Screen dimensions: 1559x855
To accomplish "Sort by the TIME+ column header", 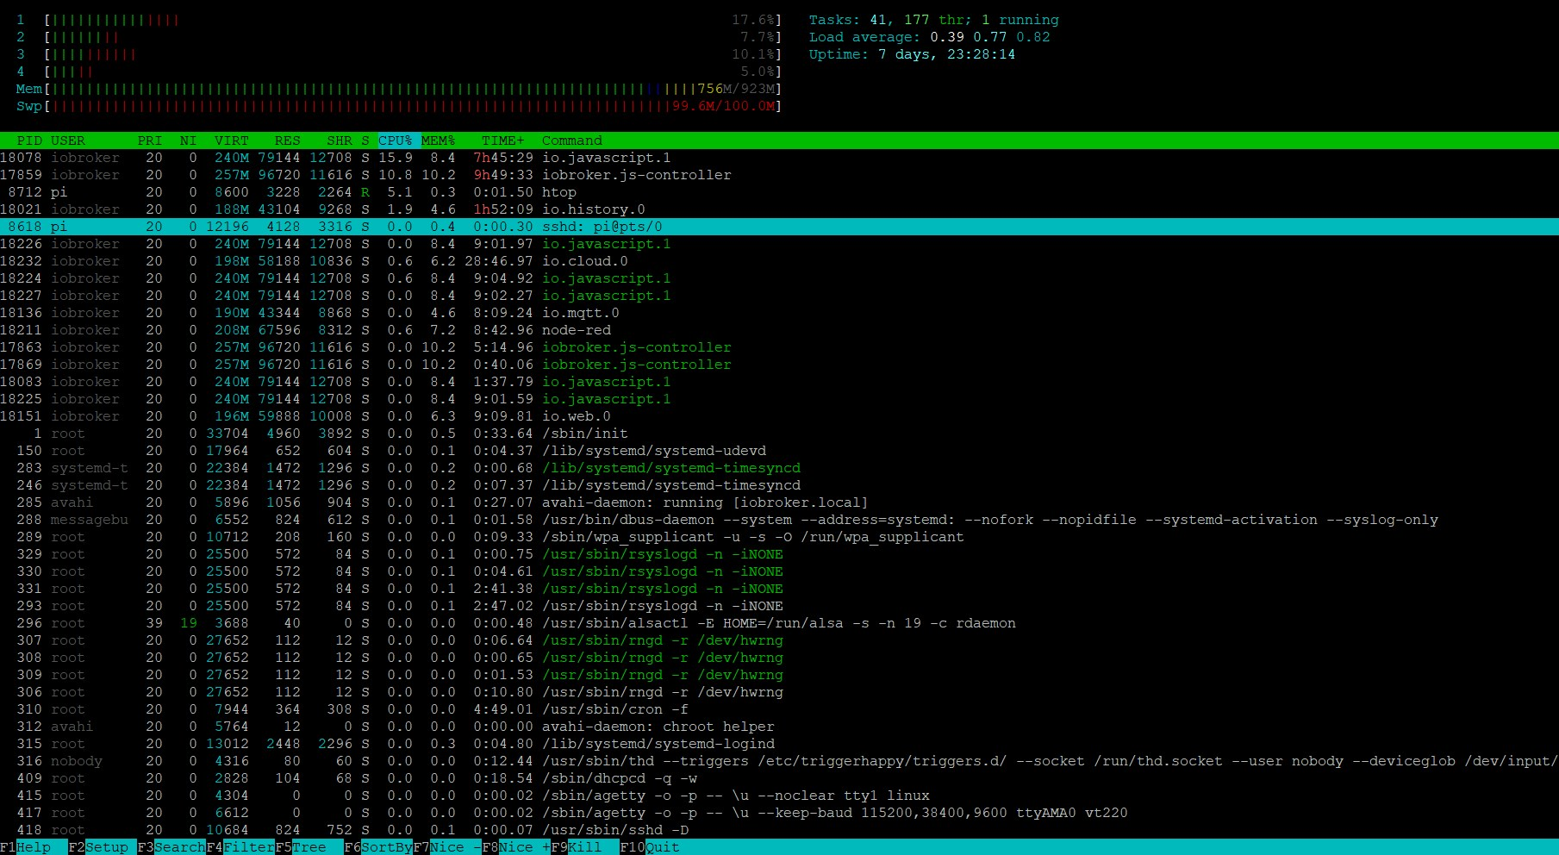I will click(x=503, y=140).
